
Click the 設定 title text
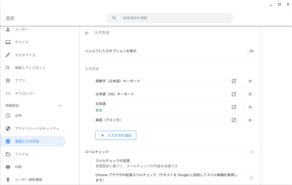tap(10, 18)
